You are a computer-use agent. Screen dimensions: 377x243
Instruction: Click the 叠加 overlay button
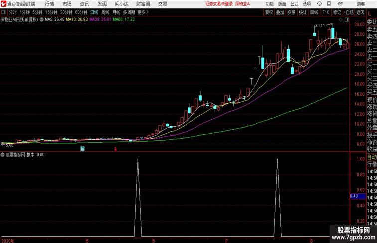280,12
